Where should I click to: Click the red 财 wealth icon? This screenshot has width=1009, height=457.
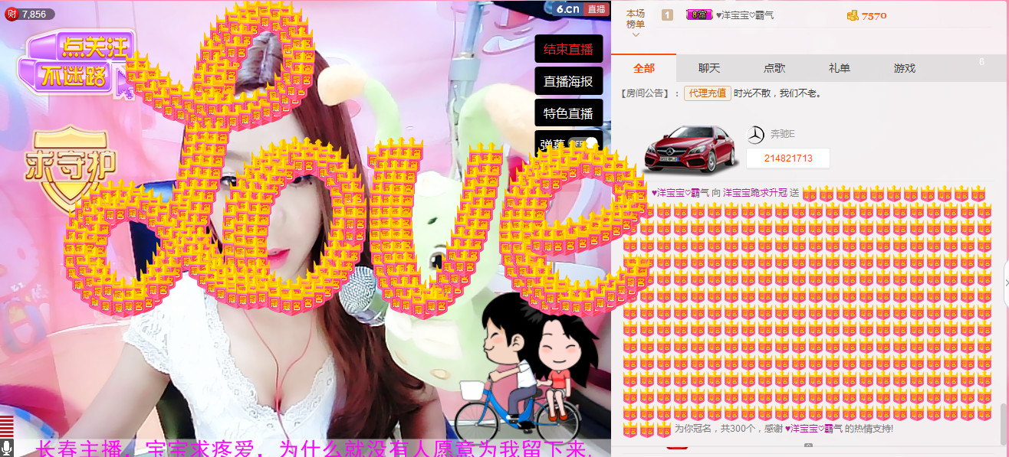tap(12, 14)
